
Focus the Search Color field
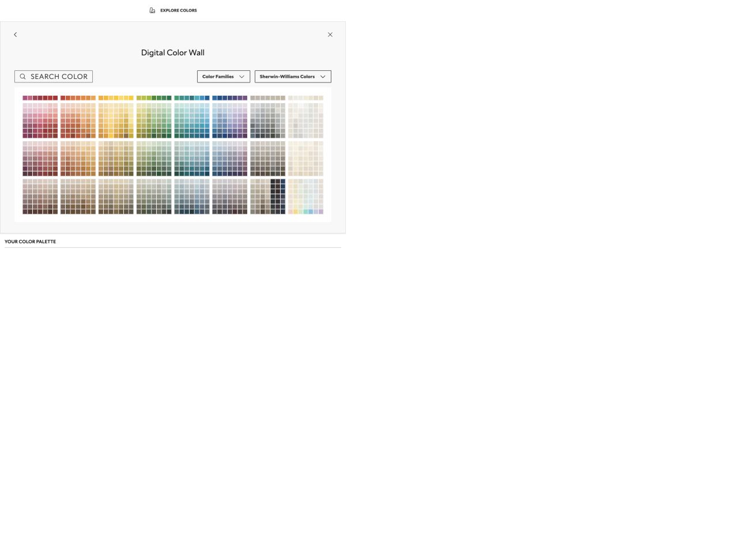pyautogui.click(x=54, y=77)
